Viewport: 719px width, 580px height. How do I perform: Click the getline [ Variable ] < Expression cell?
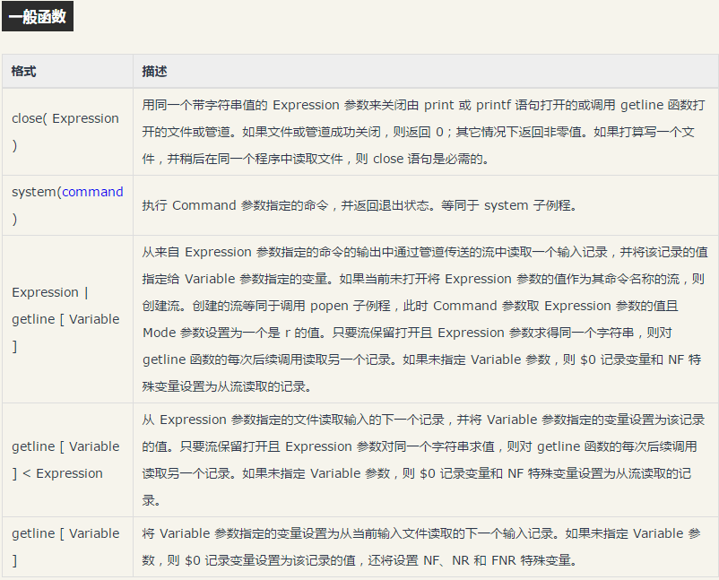coord(67,460)
